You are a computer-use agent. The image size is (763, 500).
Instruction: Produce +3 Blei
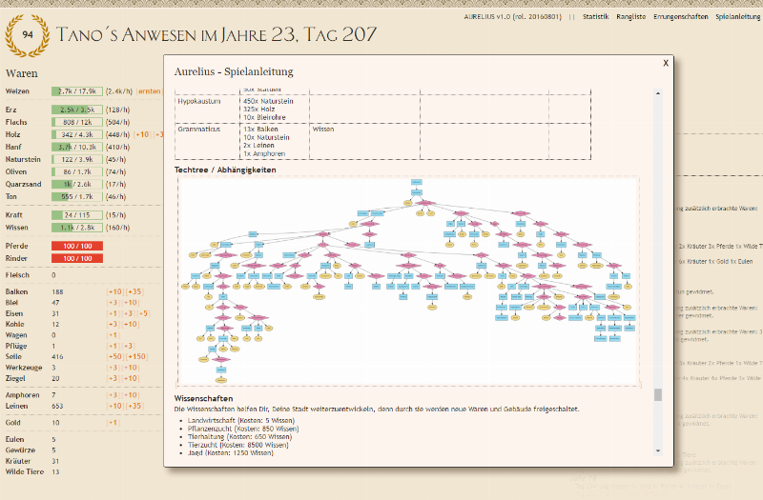coord(113,303)
